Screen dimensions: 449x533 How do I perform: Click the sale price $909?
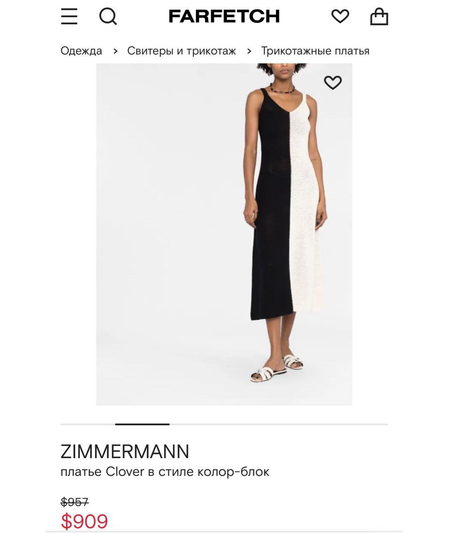click(84, 521)
